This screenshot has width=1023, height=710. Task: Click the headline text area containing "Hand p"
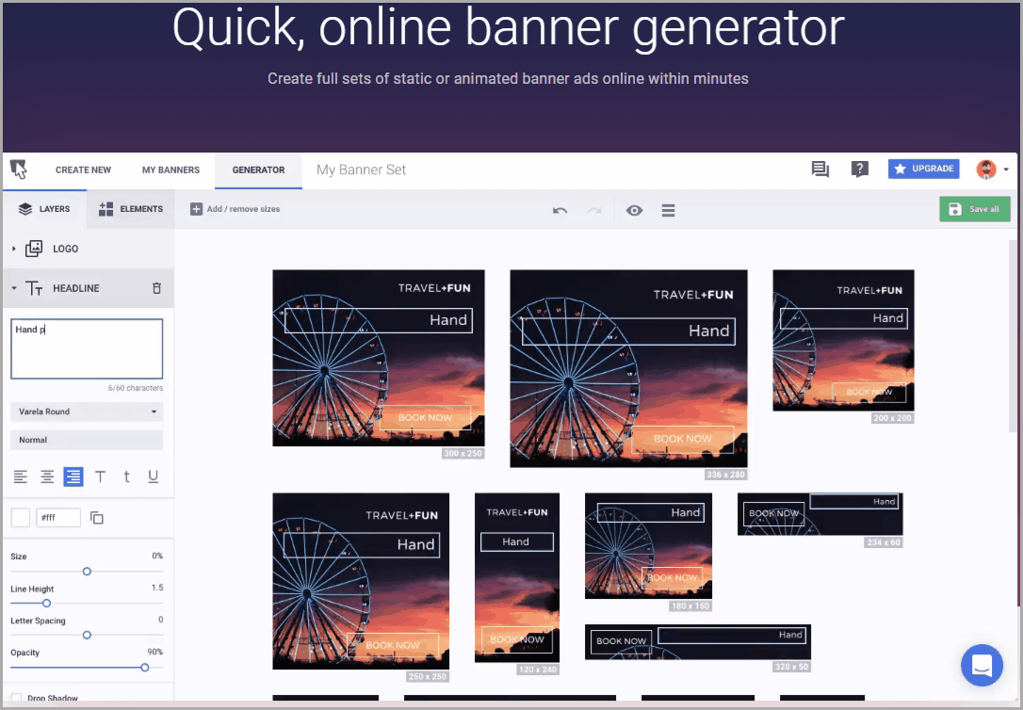87,348
